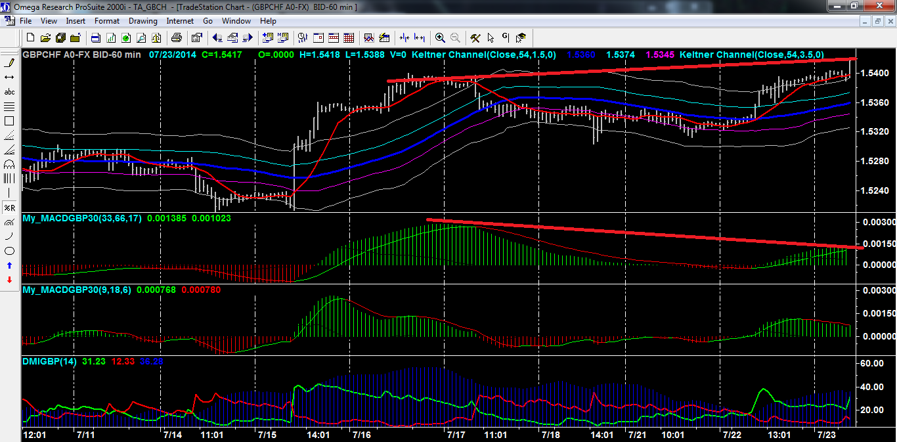897x442 pixels.
Task: Select the arrow pointer tool in toolbar
Action: pos(491,37)
